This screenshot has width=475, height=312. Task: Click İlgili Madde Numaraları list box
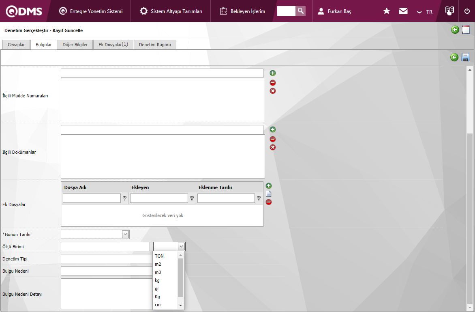(x=163, y=100)
